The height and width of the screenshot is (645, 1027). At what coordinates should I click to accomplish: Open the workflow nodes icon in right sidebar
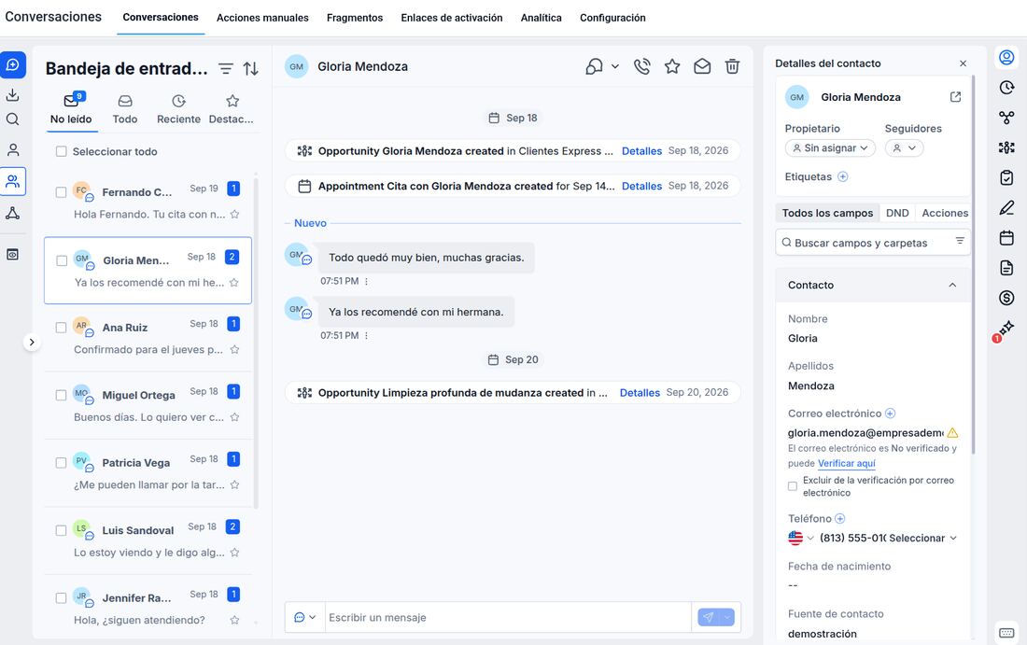tap(1006, 118)
